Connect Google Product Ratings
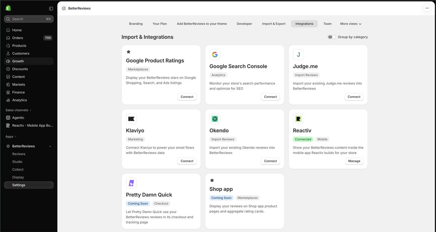Viewport: 436px width, 232px height. pyautogui.click(x=187, y=97)
